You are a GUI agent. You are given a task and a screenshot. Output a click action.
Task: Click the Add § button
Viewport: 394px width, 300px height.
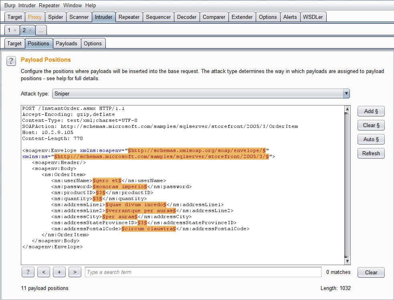click(371, 111)
